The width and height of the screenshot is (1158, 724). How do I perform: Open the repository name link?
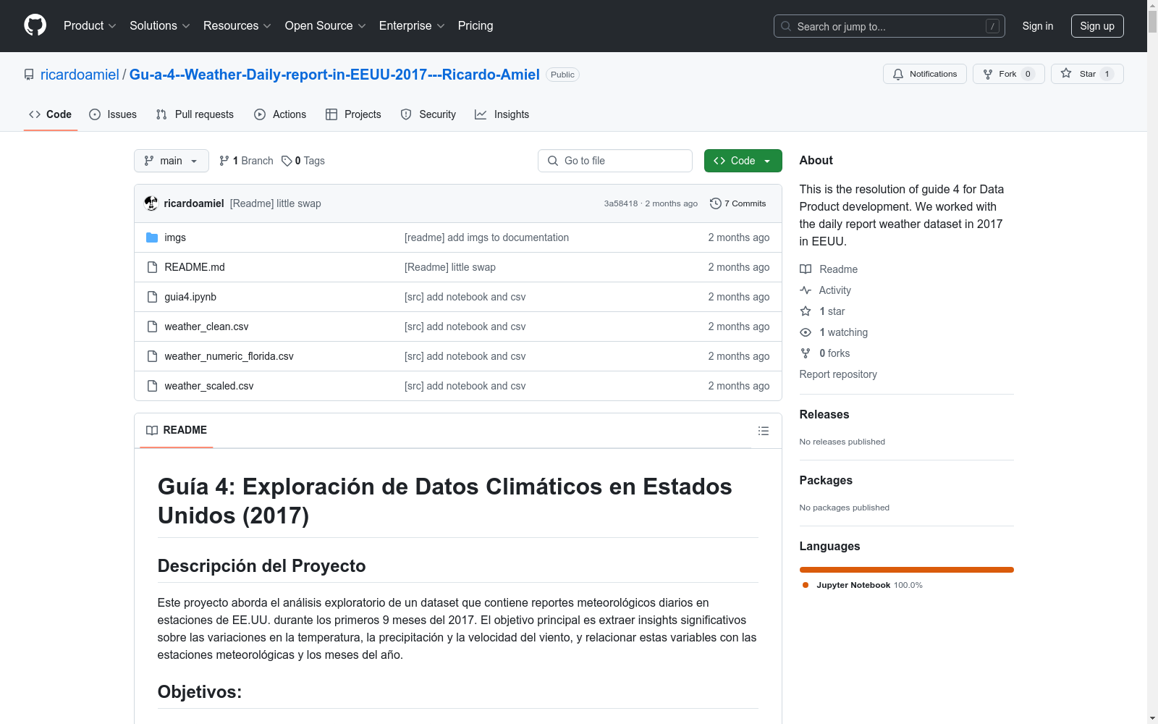click(x=334, y=75)
